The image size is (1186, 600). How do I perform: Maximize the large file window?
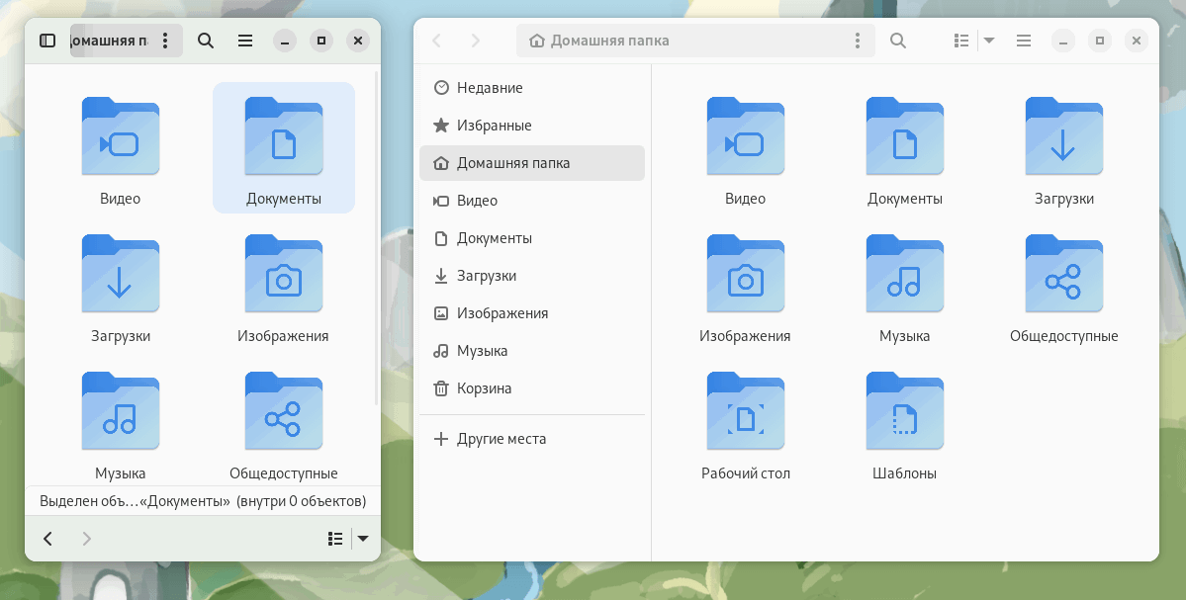click(x=1100, y=41)
